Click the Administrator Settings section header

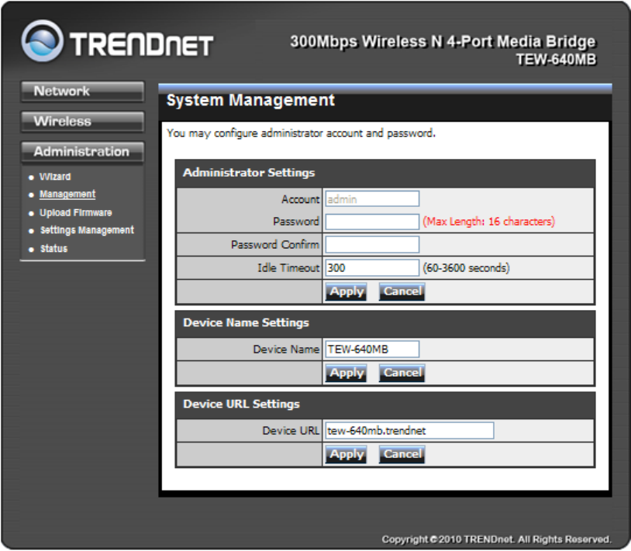click(249, 173)
